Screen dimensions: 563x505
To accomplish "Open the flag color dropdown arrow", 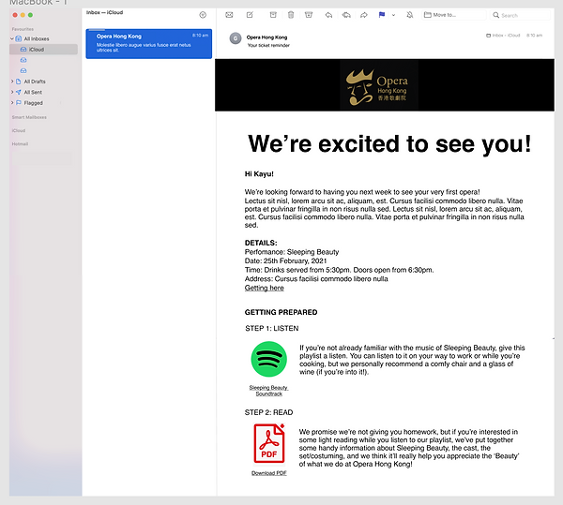I will pos(393,15).
